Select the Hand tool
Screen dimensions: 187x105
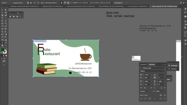(x=2, y=45)
